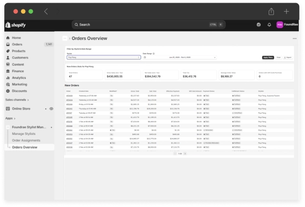This screenshot has width=305, height=207.
Task: Click the Orders Overview page title
Action: coord(90,38)
